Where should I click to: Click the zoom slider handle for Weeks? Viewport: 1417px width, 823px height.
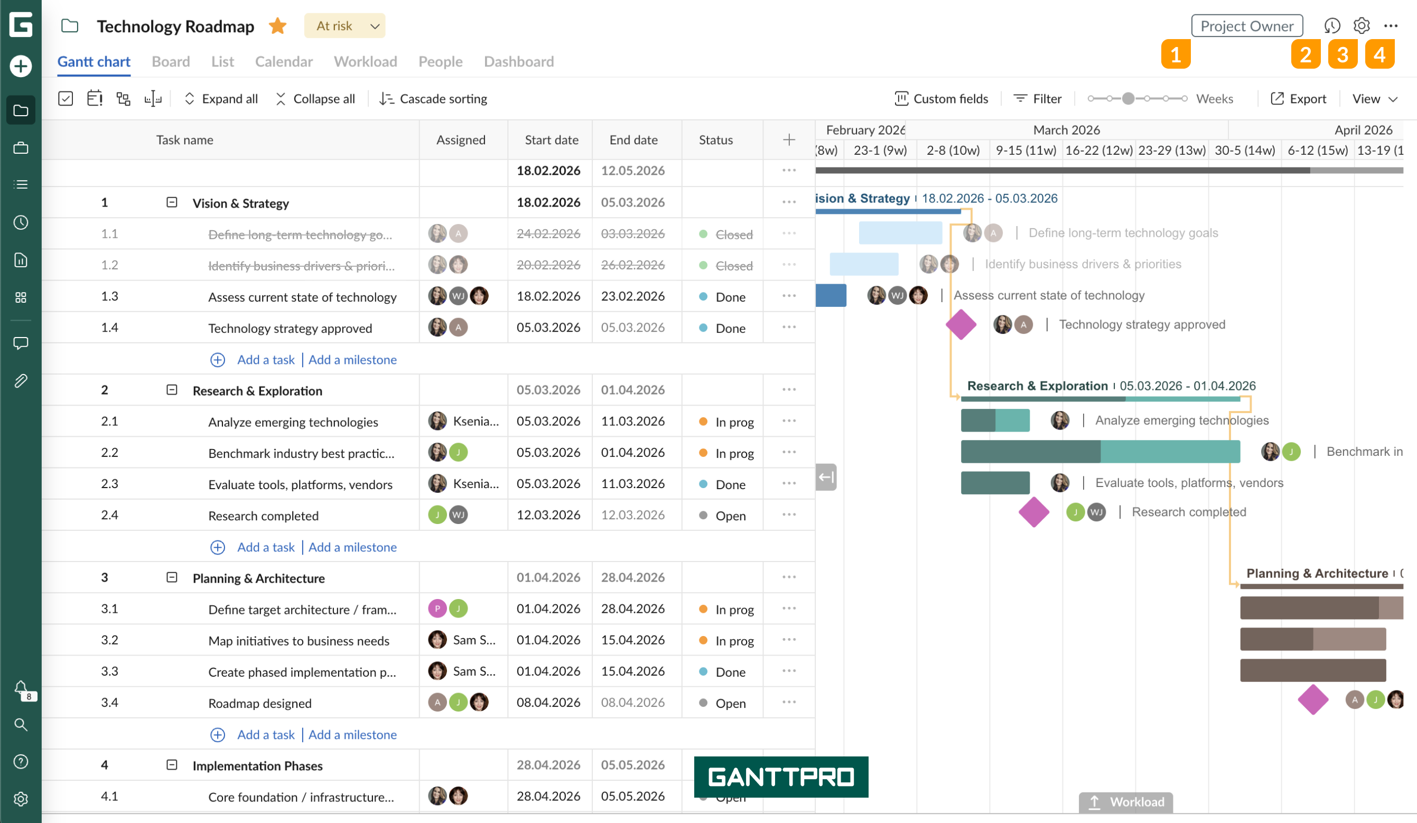tap(1128, 98)
